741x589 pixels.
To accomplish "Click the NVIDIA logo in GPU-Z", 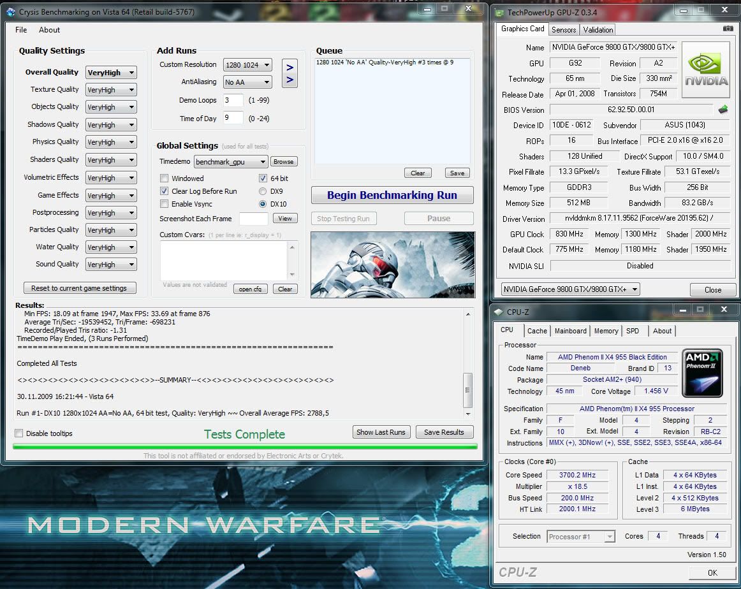I will point(706,70).
